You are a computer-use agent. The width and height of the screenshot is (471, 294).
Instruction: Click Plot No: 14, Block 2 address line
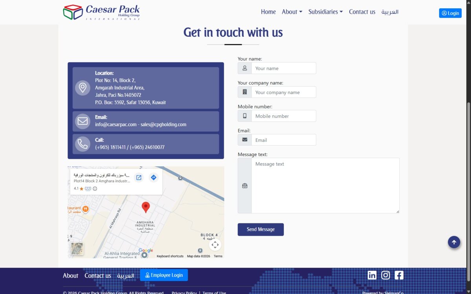pos(115,80)
